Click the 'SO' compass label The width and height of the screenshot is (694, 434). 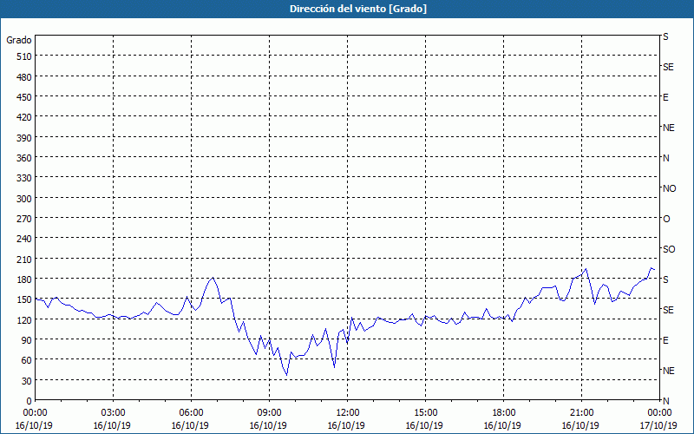pyautogui.click(x=669, y=249)
